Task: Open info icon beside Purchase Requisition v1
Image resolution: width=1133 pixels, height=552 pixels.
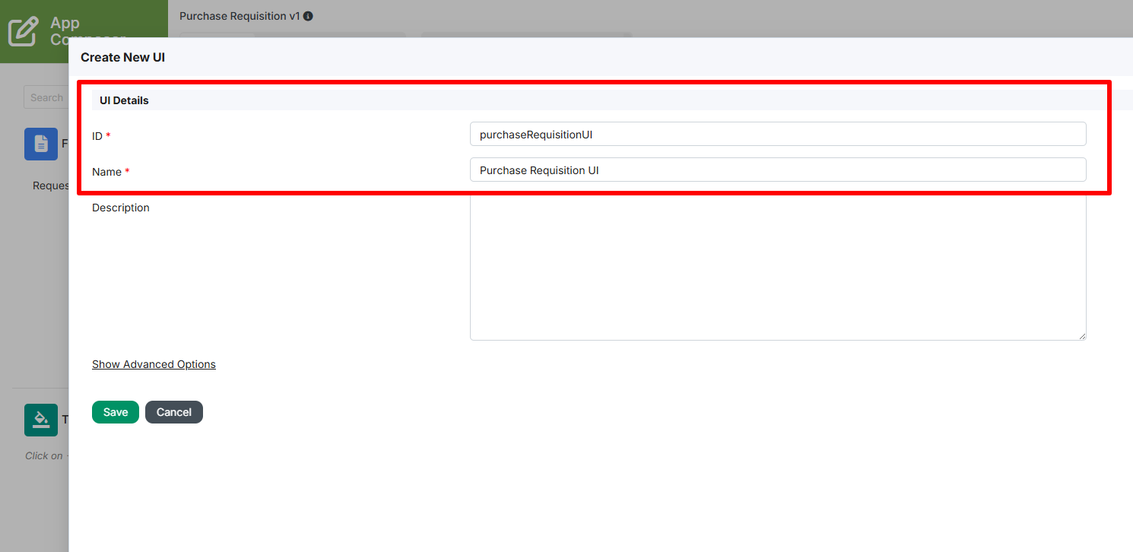Action: pyautogui.click(x=308, y=16)
